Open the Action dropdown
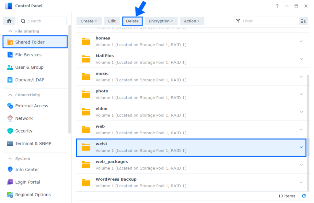This screenshot has height=203, width=314. [192, 21]
